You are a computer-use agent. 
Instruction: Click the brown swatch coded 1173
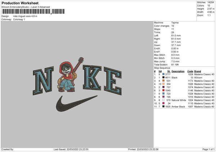point(163,81)
